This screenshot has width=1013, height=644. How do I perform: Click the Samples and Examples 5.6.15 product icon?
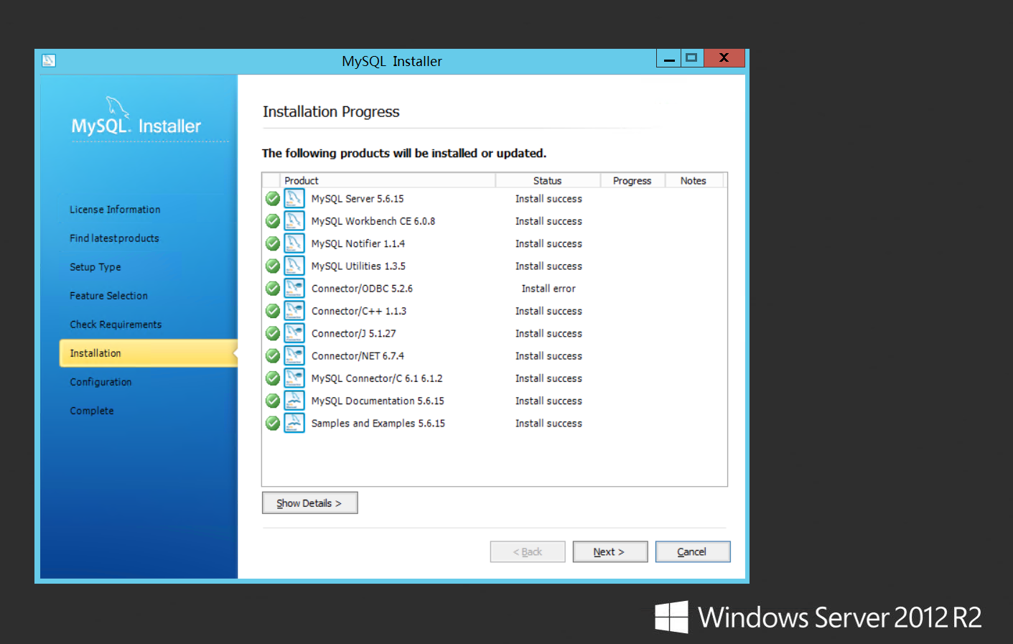point(294,423)
